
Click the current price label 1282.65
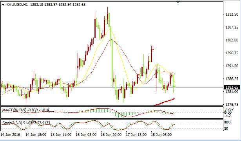pos(232,87)
